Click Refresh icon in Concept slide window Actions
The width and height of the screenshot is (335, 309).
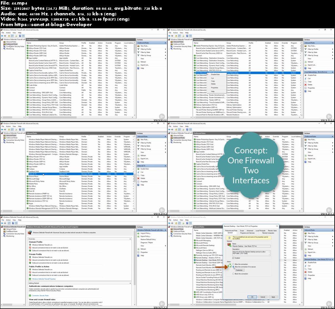click(306, 155)
